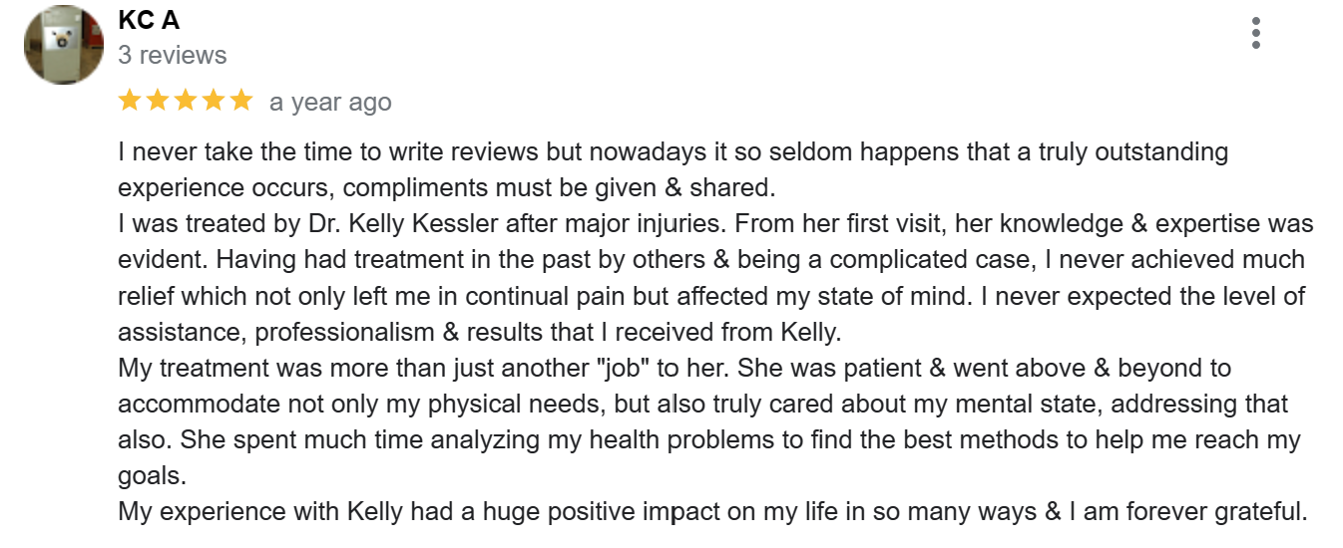Click the phrase 'complicated case' in review
The height and width of the screenshot is (548, 1343).
[917, 259]
